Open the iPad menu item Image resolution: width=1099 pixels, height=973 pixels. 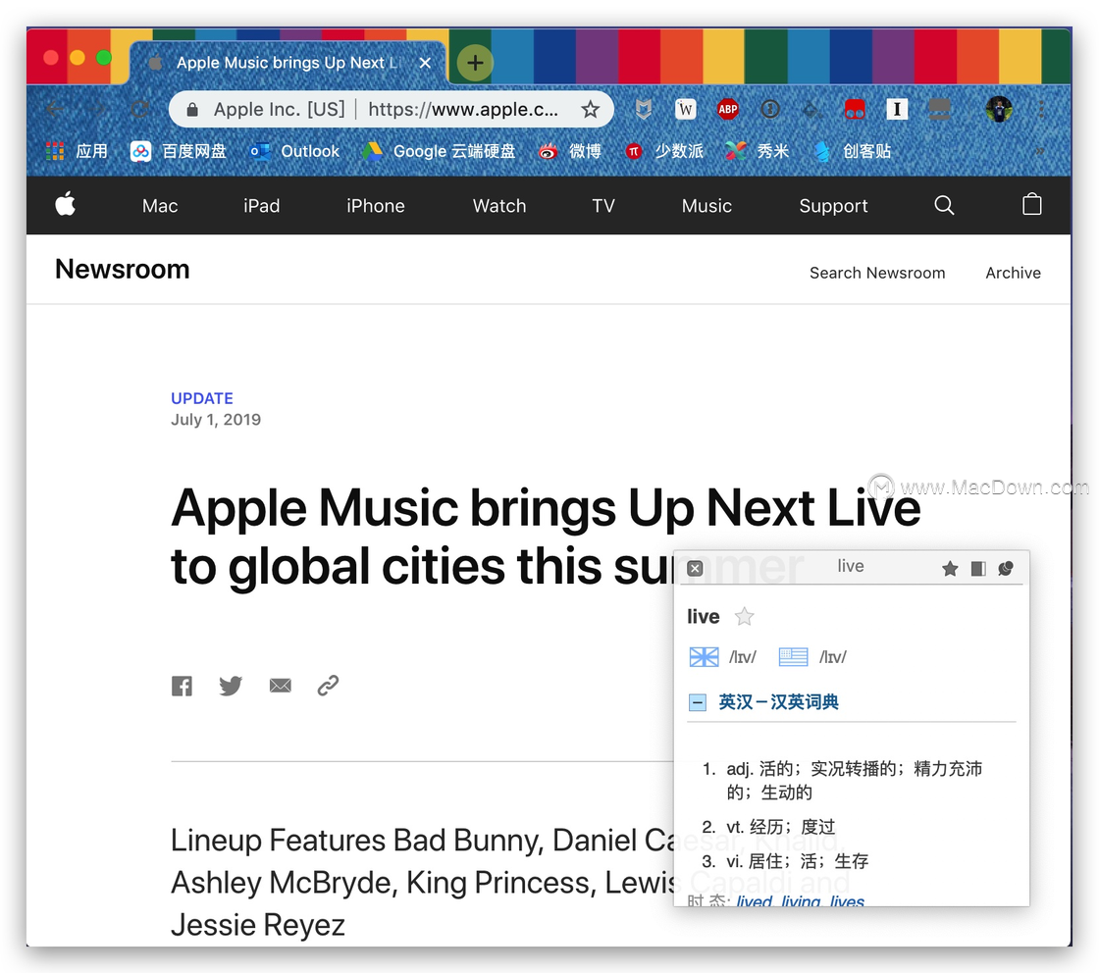tap(261, 206)
